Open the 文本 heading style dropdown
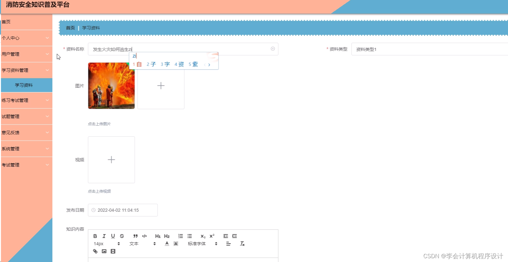Image resolution: width=508 pixels, height=262 pixels. pyautogui.click(x=142, y=244)
